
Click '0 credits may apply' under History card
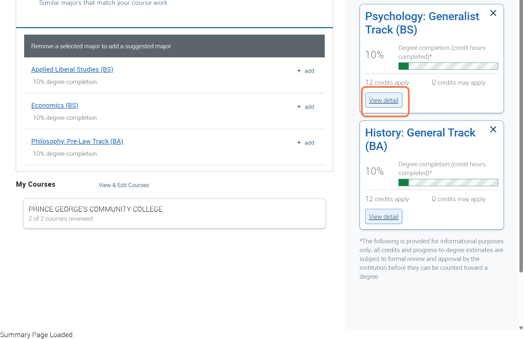coord(458,199)
